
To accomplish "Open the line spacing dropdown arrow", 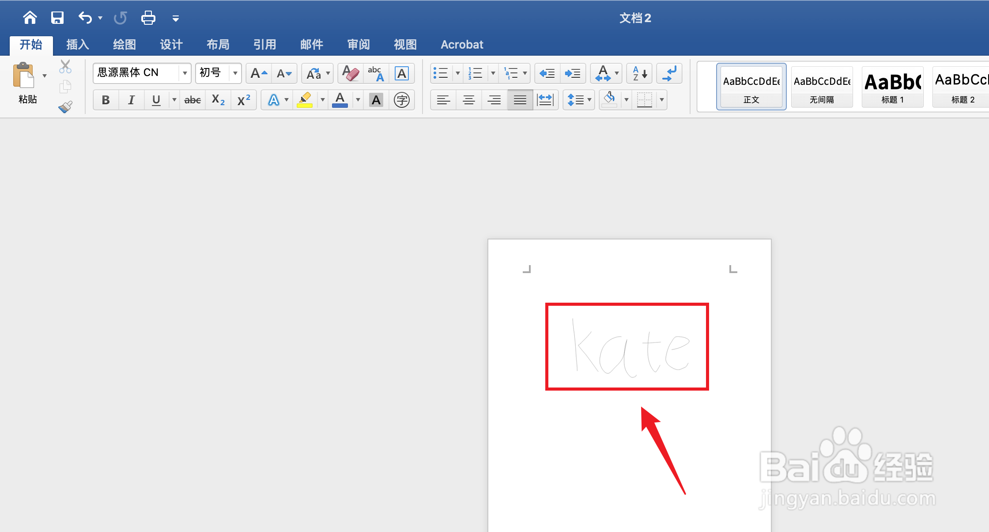I will click(x=589, y=100).
